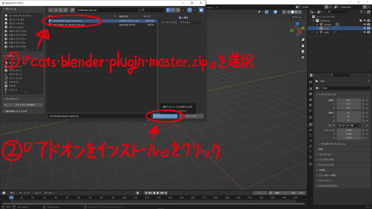The image size is (372, 209).
Task: Hide Collection with its eye icon
Action: click(365, 20)
